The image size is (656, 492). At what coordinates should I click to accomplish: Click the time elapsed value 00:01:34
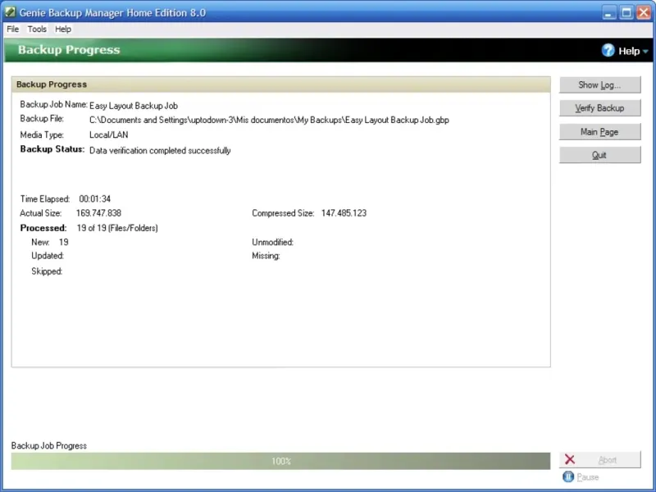click(x=94, y=198)
